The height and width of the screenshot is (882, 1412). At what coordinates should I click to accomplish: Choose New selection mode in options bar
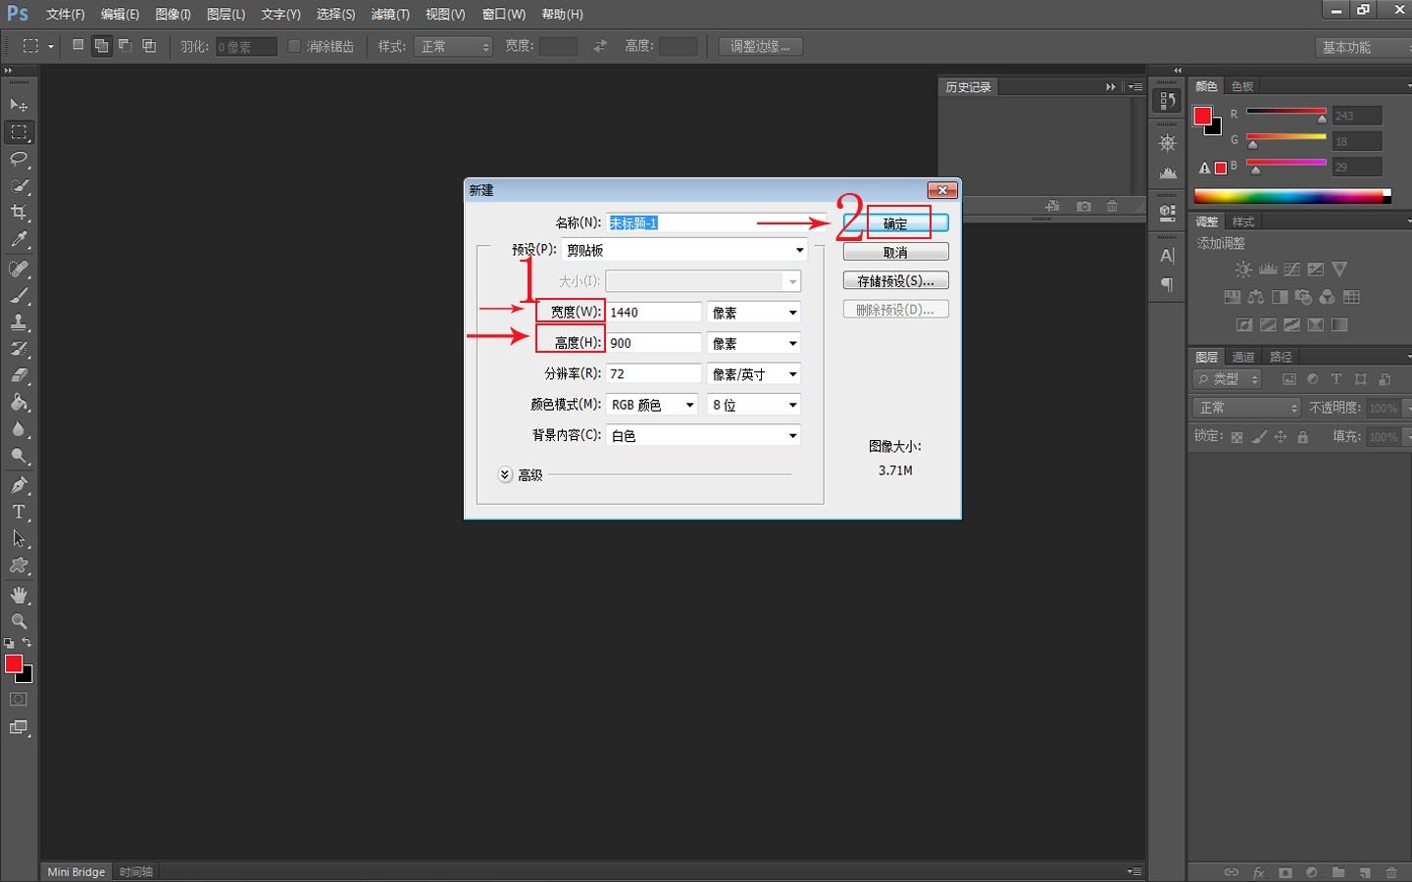(78, 45)
